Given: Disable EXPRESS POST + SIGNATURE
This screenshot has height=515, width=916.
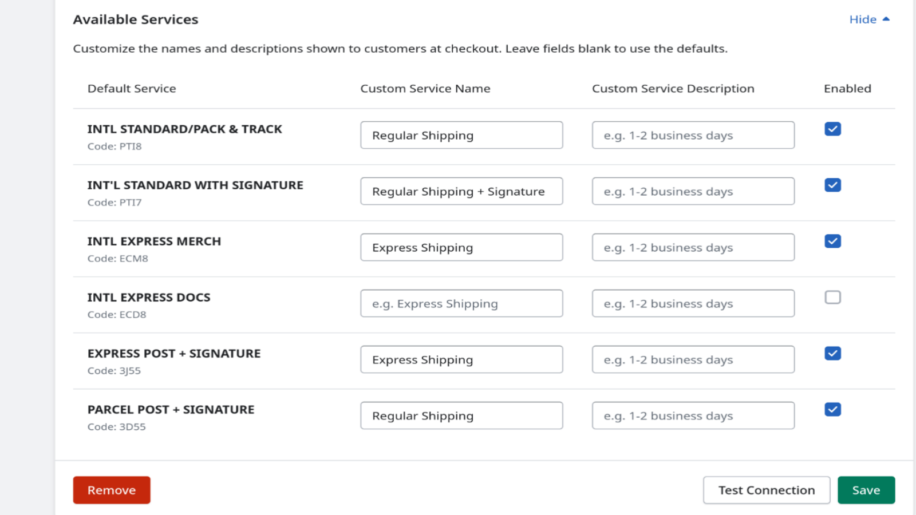Looking at the screenshot, I should point(832,353).
